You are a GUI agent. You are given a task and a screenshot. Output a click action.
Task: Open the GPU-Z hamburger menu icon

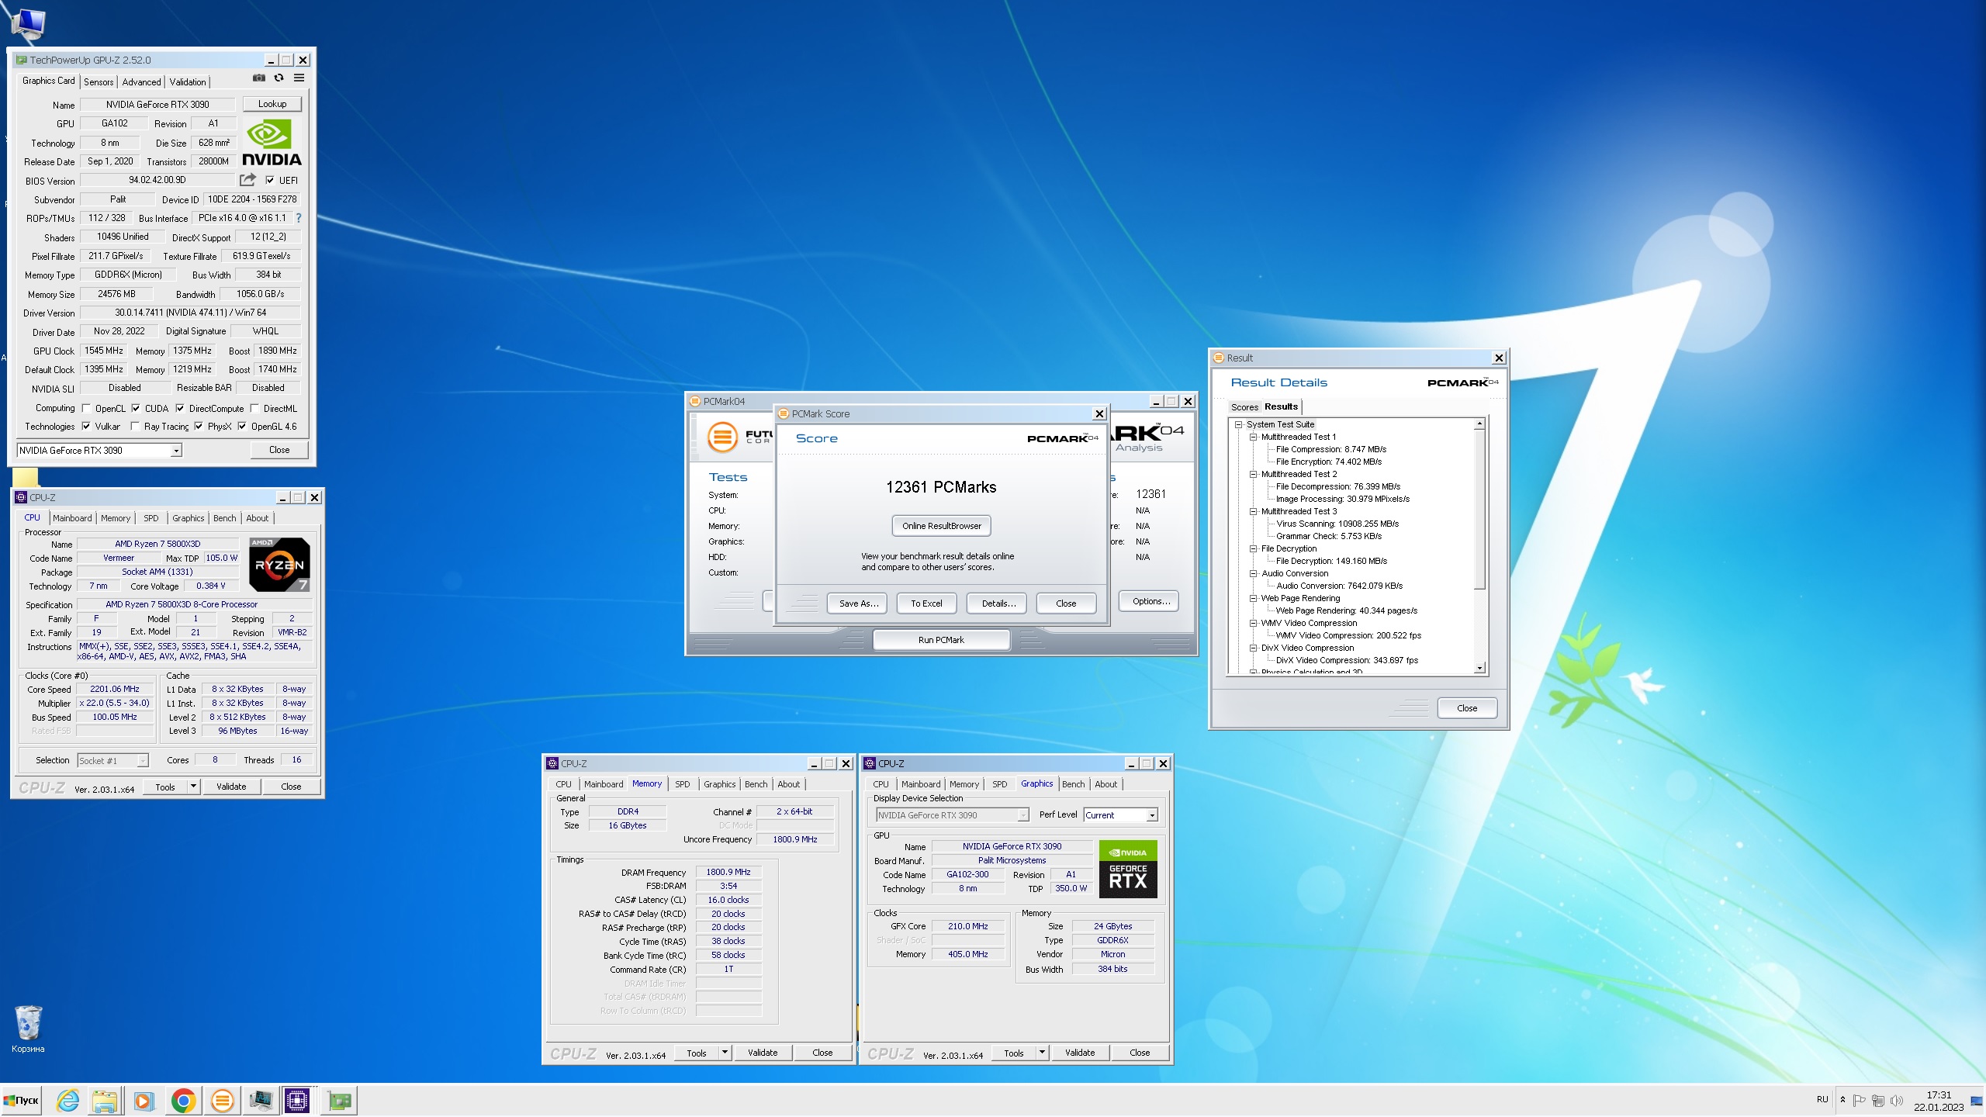(299, 78)
